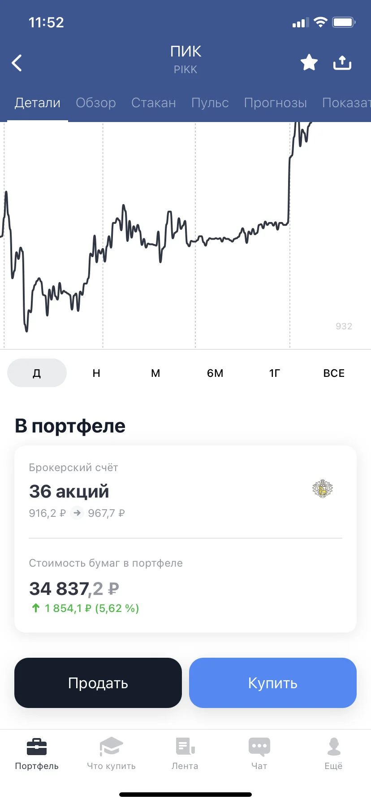371x804 pixels.
Task: Toggle the favorite star for ПИК
Action: pyautogui.click(x=309, y=62)
